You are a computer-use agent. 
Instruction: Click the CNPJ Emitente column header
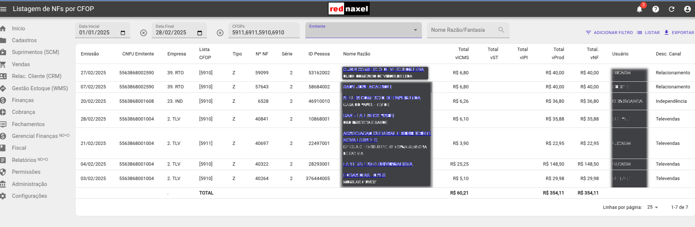pyautogui.click(x=138, y=54)
